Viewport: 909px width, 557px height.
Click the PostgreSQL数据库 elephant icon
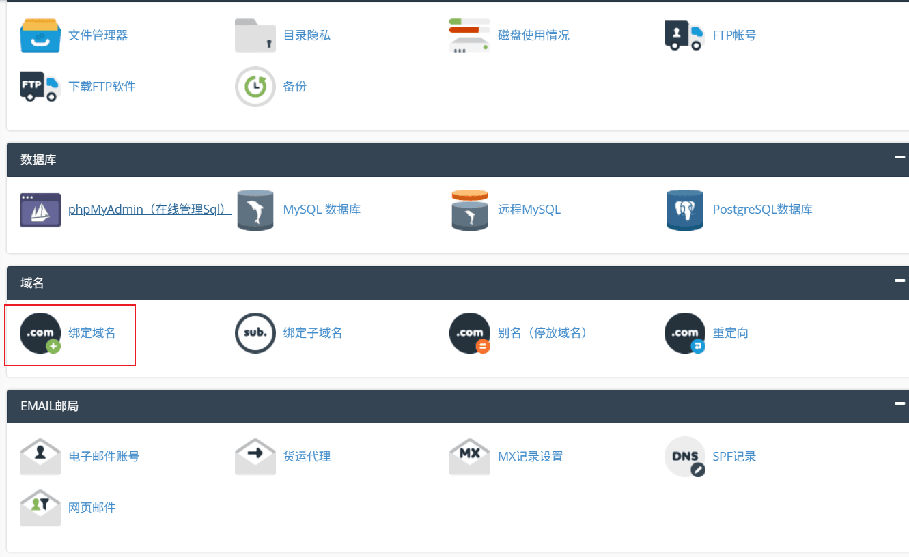pos(684,210)
